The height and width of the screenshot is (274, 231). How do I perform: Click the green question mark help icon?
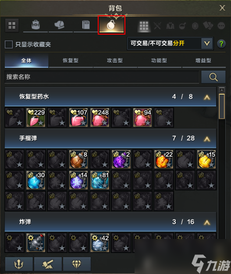pos(221,43)
